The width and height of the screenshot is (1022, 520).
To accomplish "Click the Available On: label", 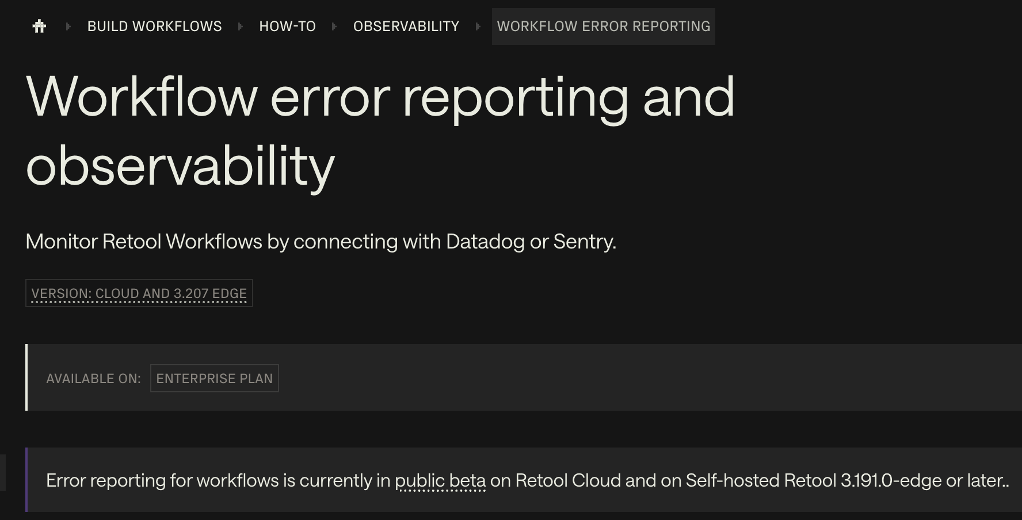I will point(93,378).
